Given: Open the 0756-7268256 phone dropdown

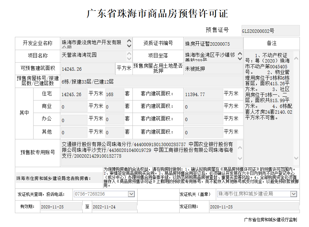Looking at the screenshot, I should (x=131, y=194).
